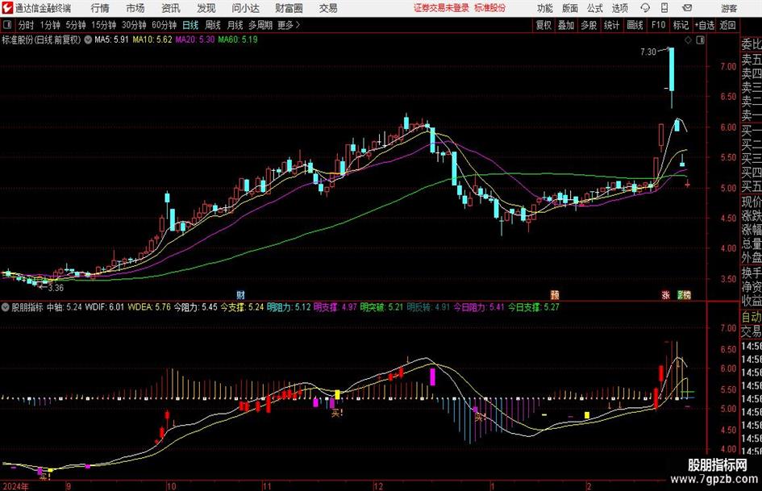
Task: Click the 标准股份(日线 前复权) chart title
Action: pos(41,40)
